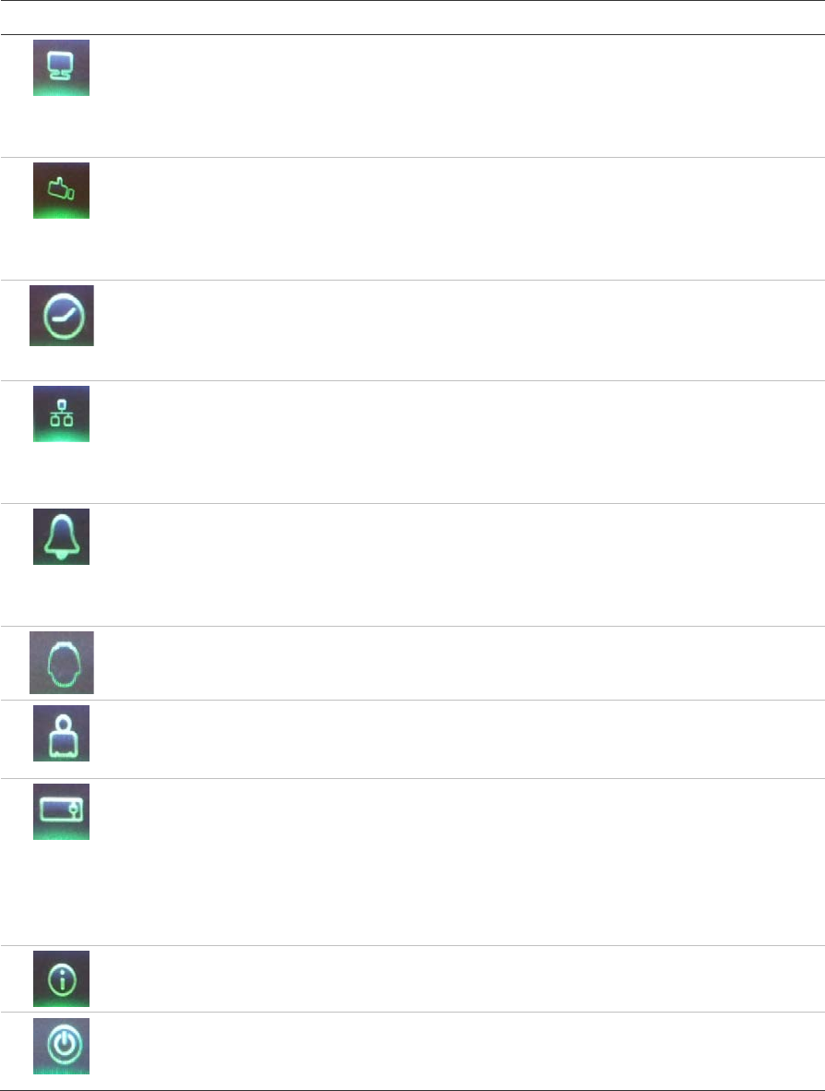Click the person silhouette image
825x1091 pixels.
61,734
